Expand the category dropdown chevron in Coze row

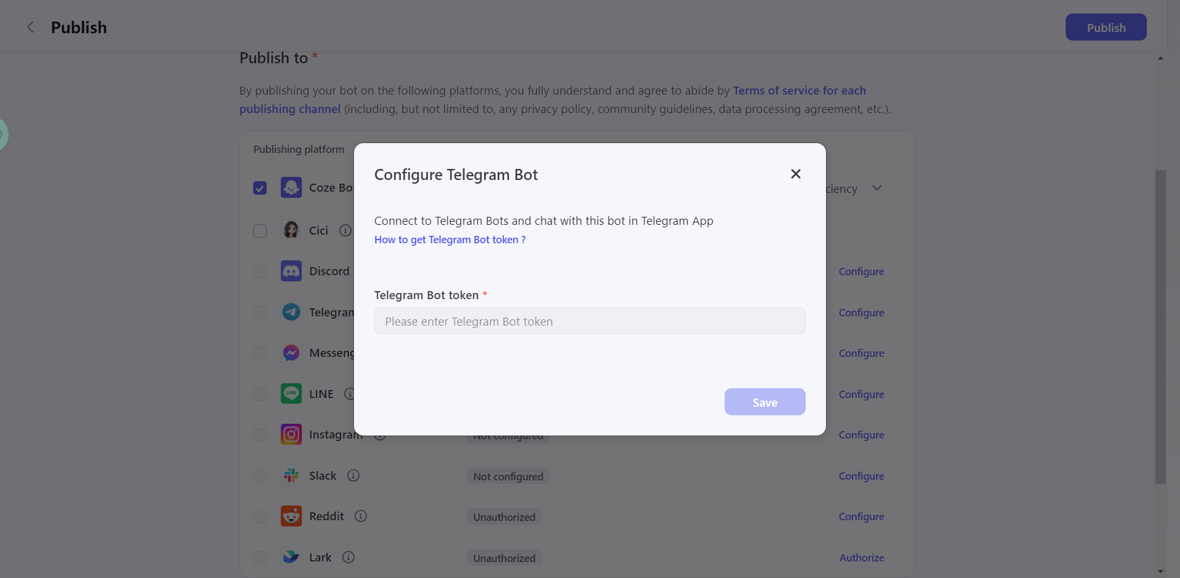coord(877,188)
